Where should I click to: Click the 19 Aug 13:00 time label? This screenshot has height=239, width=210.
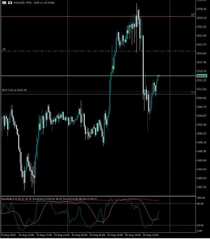[26, 235]
